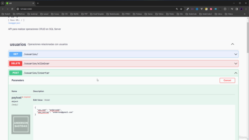249x140 pixels.
Task: Open the ASPNetCore bookmark folder
Action: coord(19,14)
